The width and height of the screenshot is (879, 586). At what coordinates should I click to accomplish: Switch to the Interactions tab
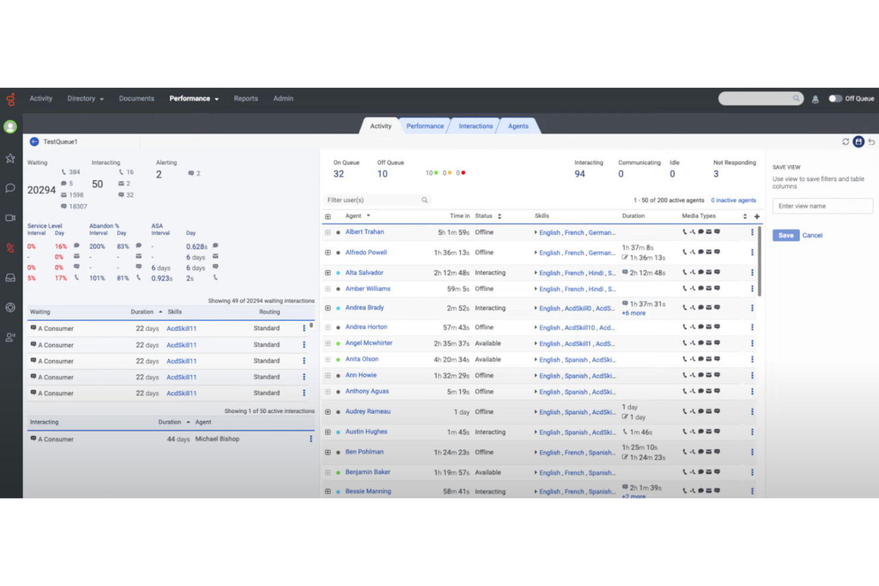click(x=475, y=126)
